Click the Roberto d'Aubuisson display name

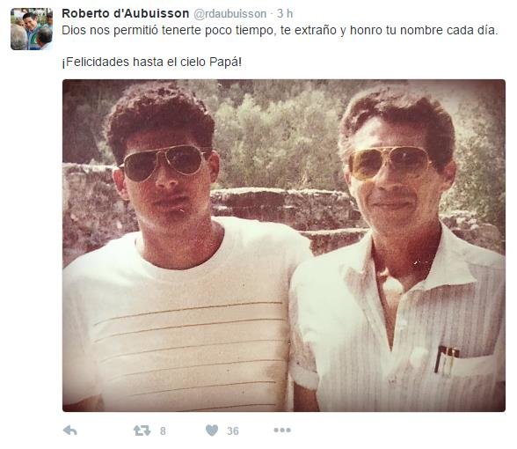tap(125, 13)
